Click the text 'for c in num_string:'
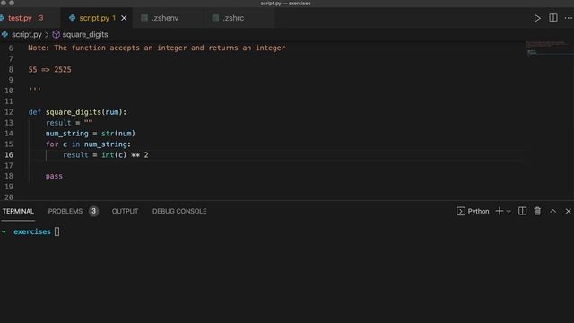 point(88,144)
